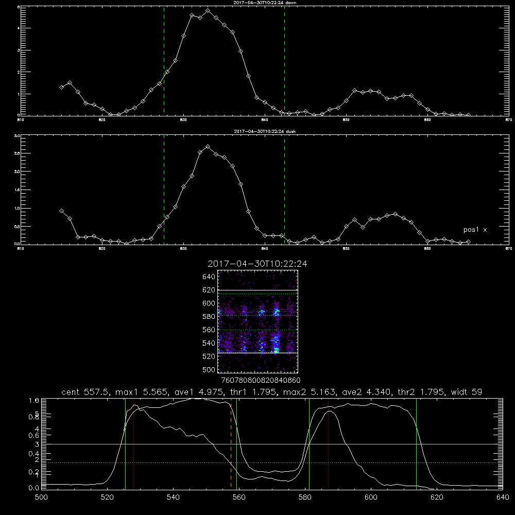Click the upper solid white line in the spectral image
Image resolution: width=515 pixels, height=515 pixels.
point(258,290)
